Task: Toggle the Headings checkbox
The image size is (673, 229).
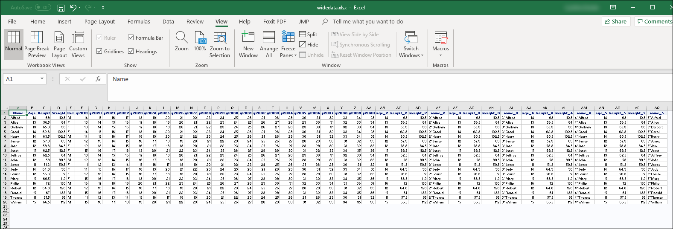Action: pos(131,51)
